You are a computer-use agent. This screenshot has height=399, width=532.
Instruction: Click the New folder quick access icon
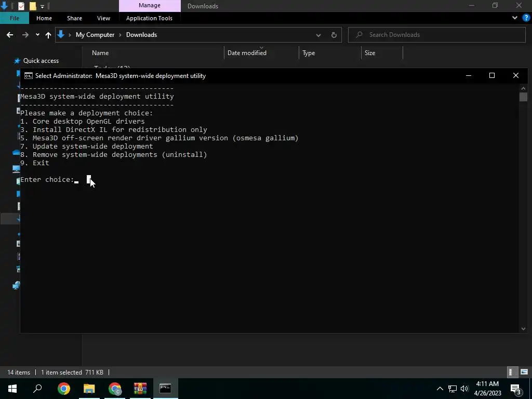(x=33, y=6)
